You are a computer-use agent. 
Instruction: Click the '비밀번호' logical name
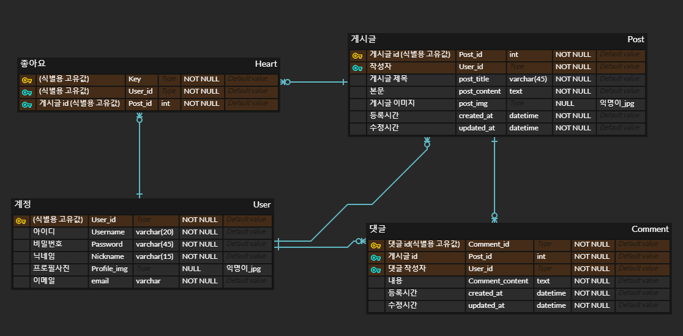[48, 244]
